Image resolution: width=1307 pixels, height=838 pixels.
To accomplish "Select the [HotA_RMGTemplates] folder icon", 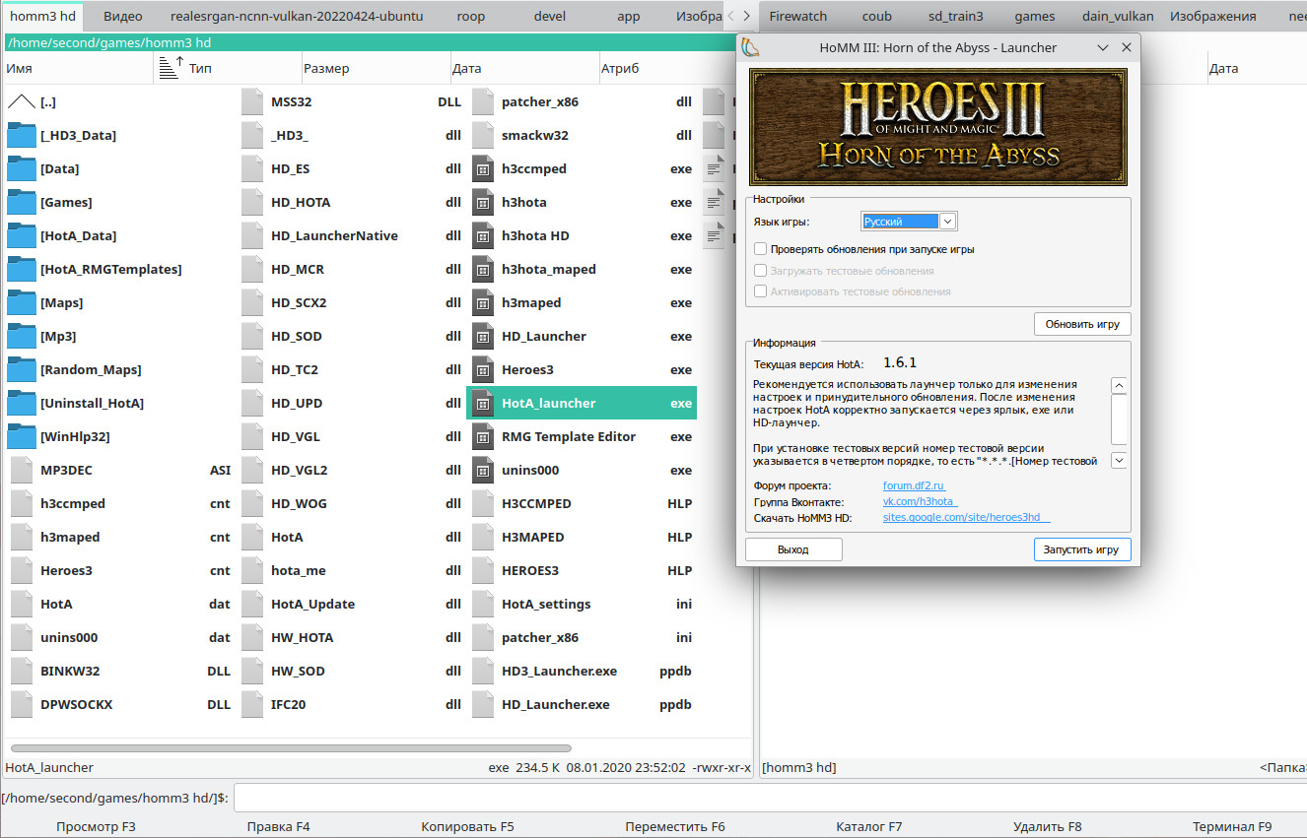I will pos(21,269).
